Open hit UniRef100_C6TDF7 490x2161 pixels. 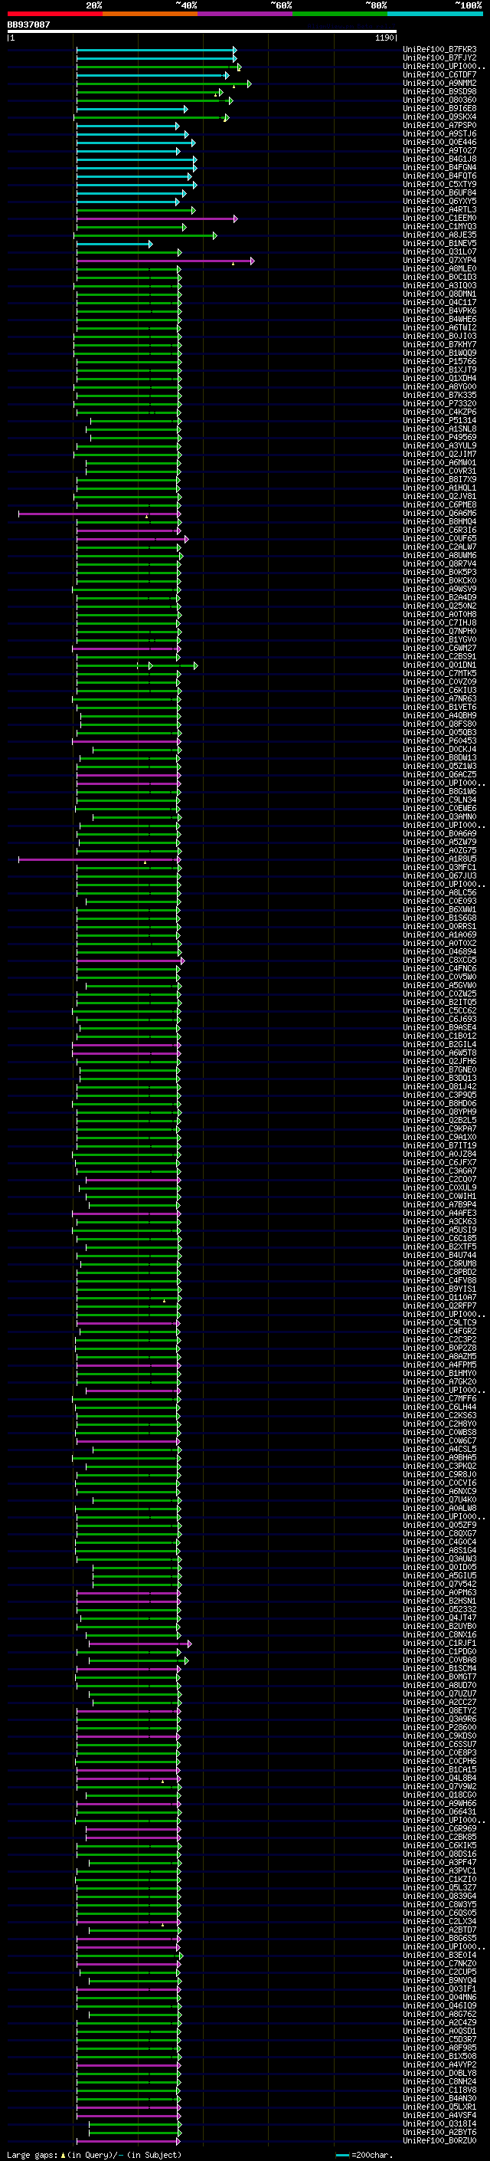[439, 74]
